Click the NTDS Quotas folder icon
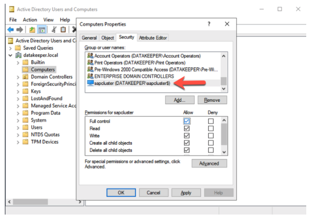313x218 pixels. tap(25, 135)
